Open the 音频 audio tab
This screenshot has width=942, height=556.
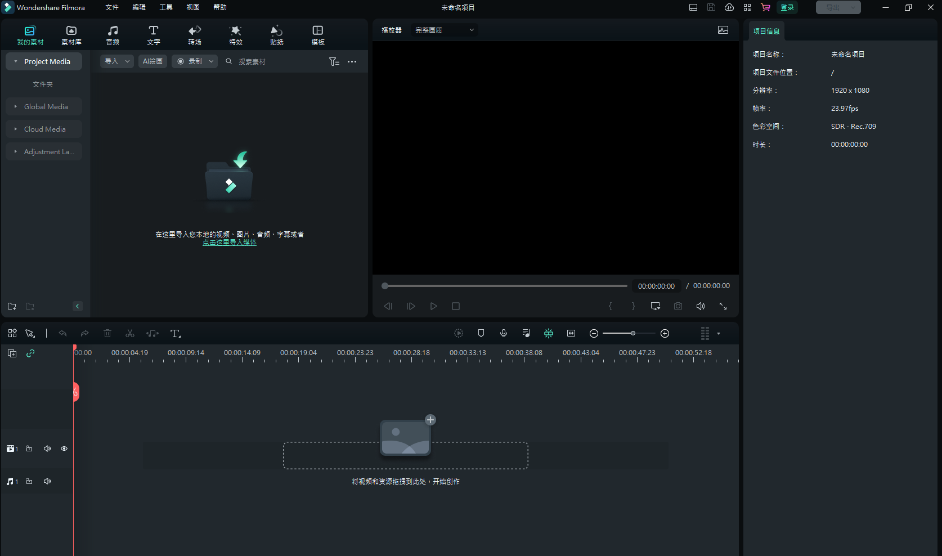tap(113, 35)
